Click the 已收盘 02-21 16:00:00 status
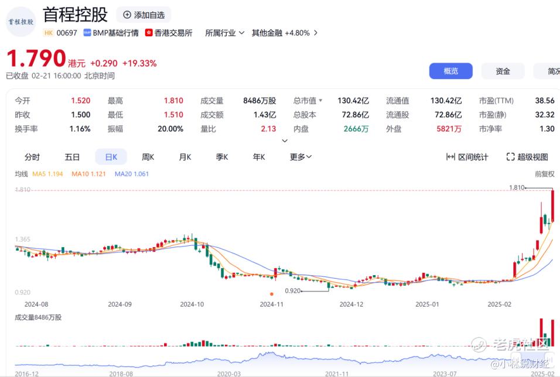Image resolution: width=560 pixels, height=377 pixels. (60, 76)
